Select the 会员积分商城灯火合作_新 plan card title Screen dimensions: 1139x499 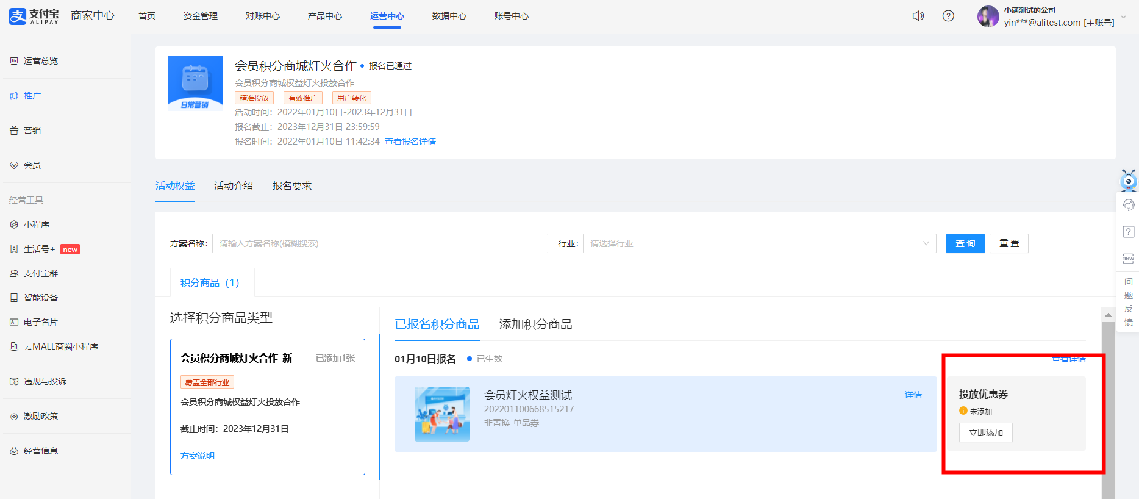click(237, 358)
